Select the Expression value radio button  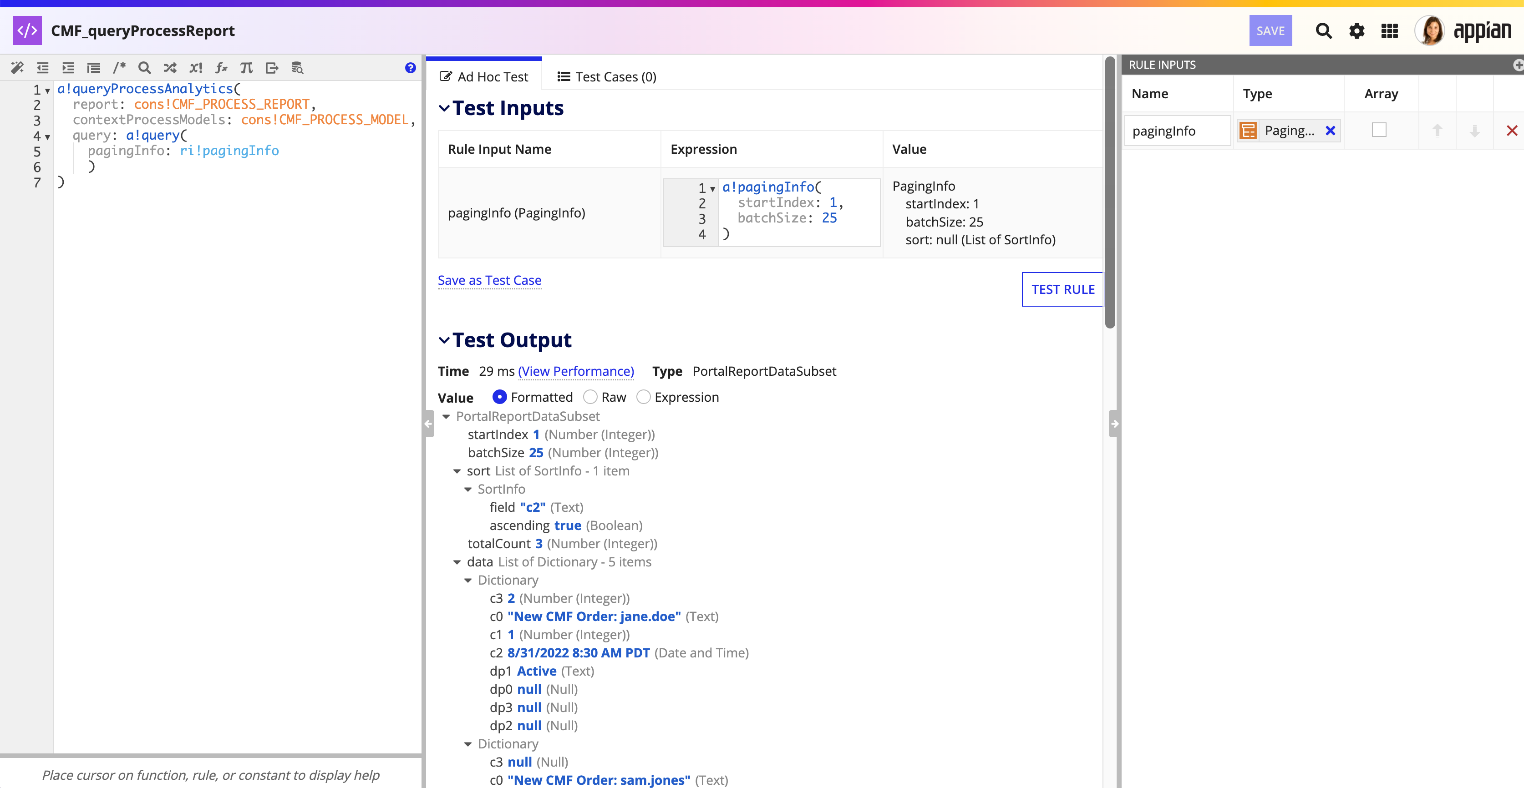[x=643, y=397]
